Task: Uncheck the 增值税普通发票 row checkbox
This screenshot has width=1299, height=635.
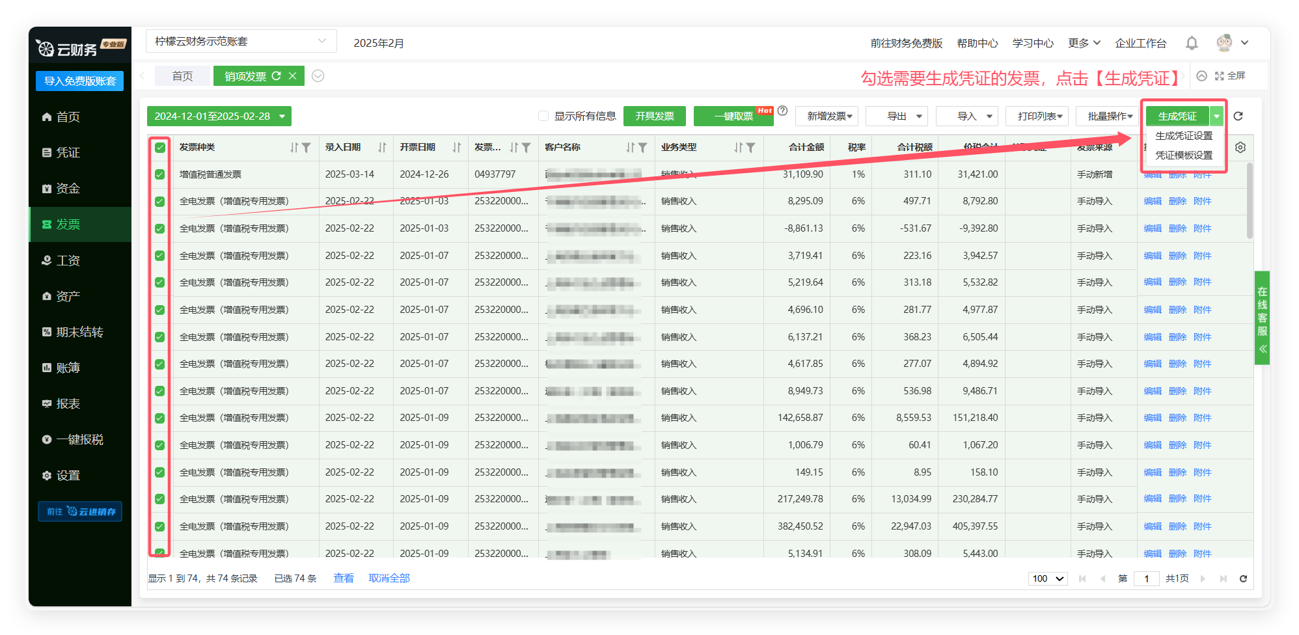Action: 160,174
